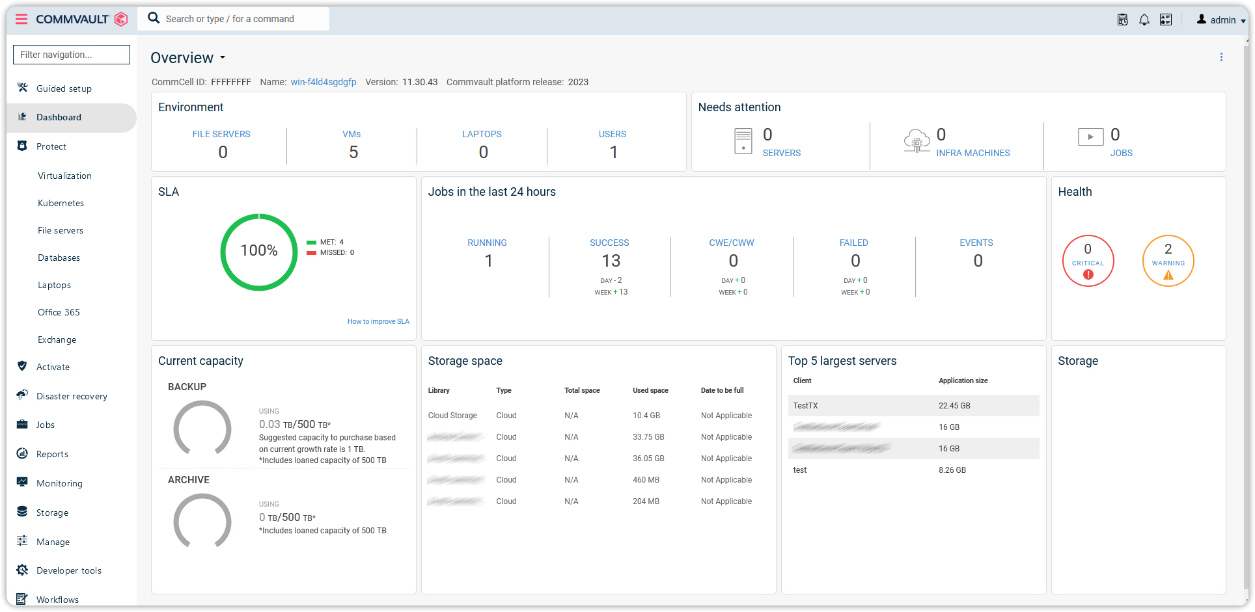Open Kubernetes in the sidebar
This screenshot has height=612, width=1255.
click(x=61, y=203)
